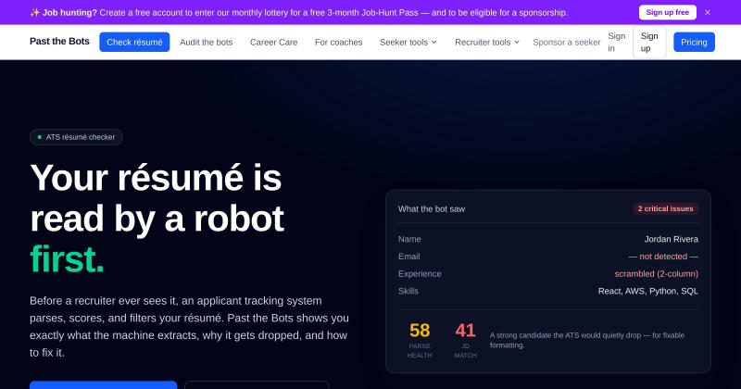Click the sparkle icon in the banner

[35, 13]
